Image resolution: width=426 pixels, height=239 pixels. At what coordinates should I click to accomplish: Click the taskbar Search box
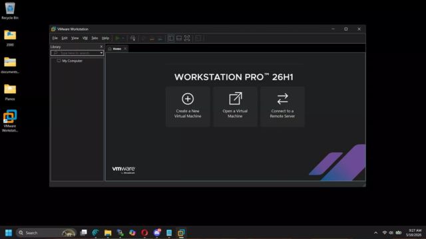tap(46, 233)
